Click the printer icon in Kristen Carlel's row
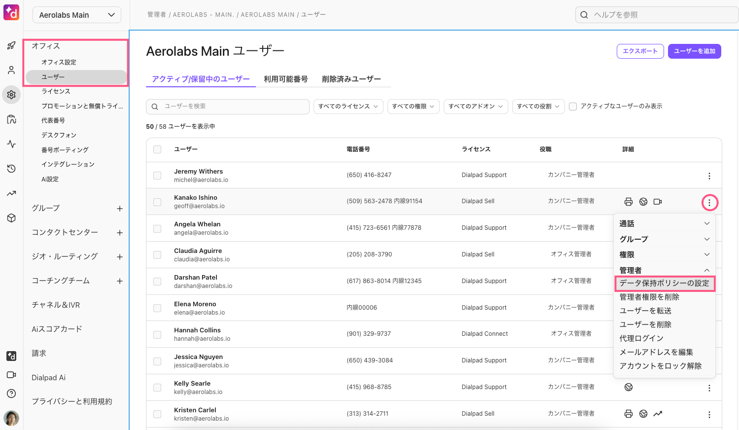This screenshot has width=739, height=430. tap(629, 414)
